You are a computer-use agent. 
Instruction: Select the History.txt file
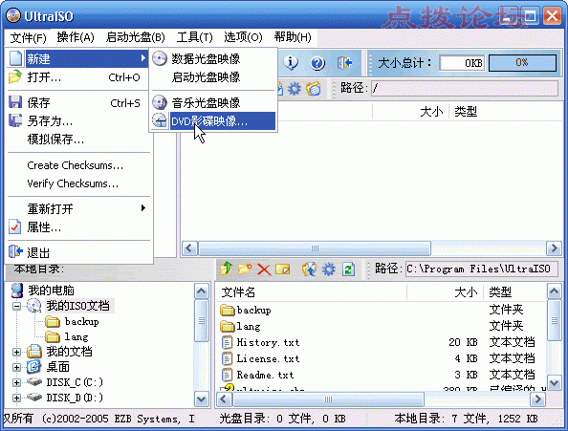268,342
